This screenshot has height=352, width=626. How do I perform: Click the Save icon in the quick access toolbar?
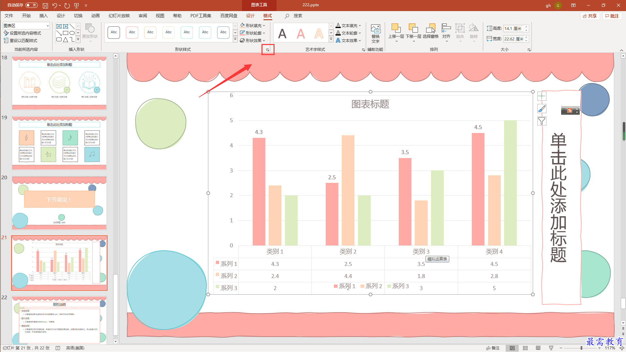pos(45,5)
